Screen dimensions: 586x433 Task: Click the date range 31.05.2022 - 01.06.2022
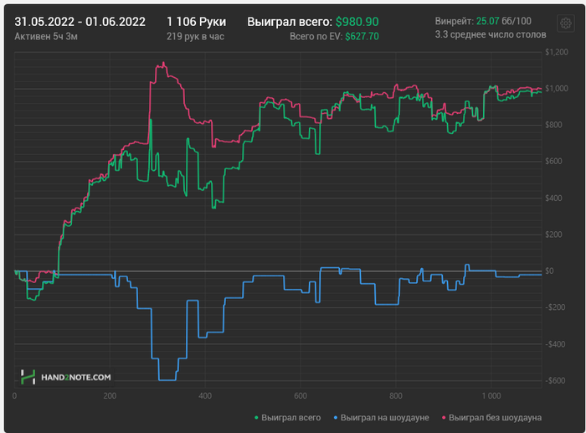click(x=80, y=21)
